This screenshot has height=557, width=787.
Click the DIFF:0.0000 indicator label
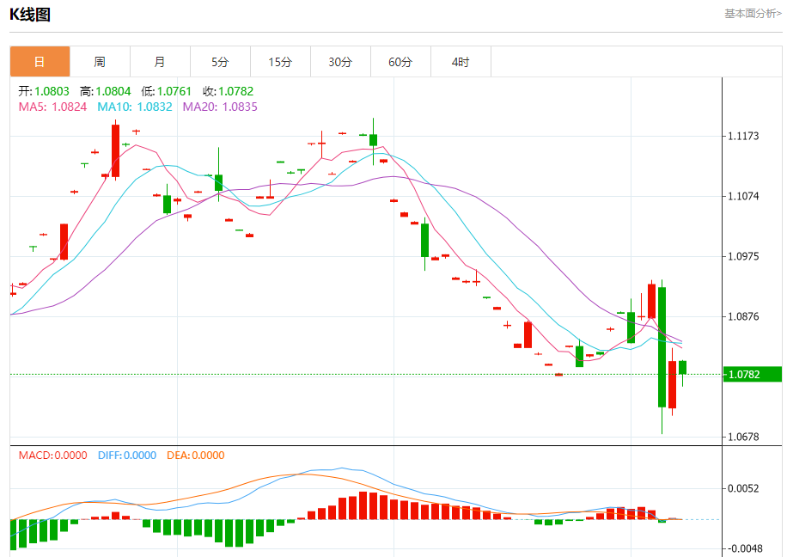point(127,456)
